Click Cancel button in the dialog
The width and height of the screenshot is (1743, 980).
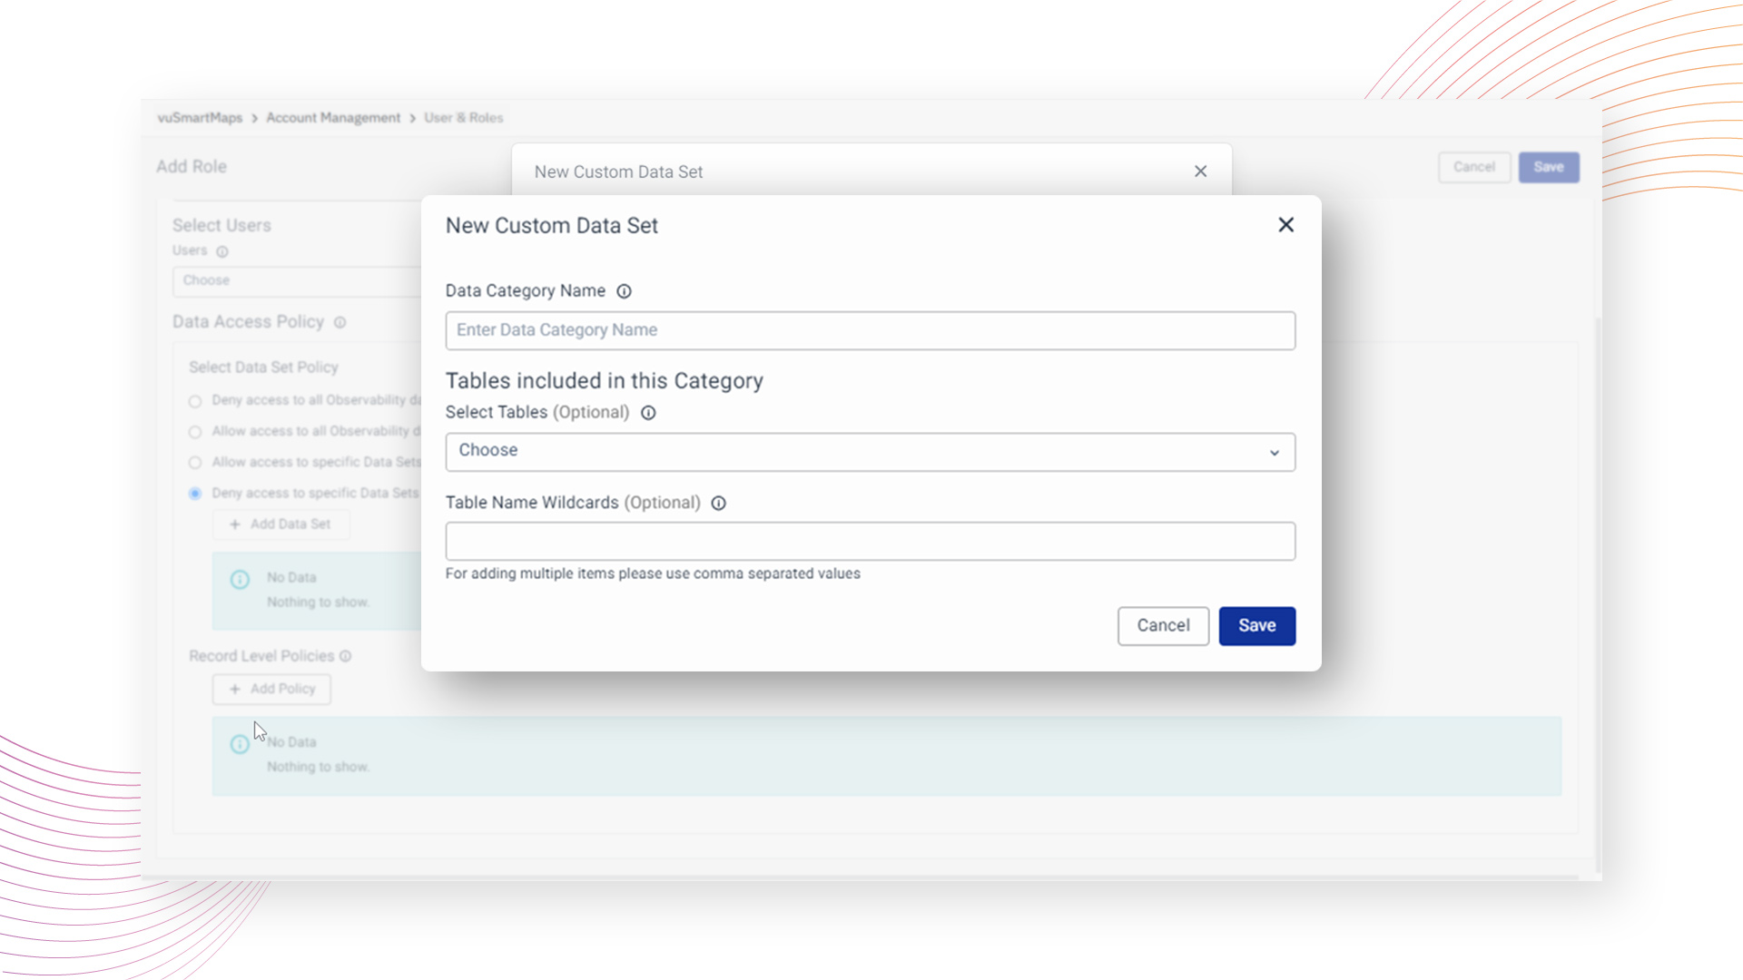pos(1163,626)
